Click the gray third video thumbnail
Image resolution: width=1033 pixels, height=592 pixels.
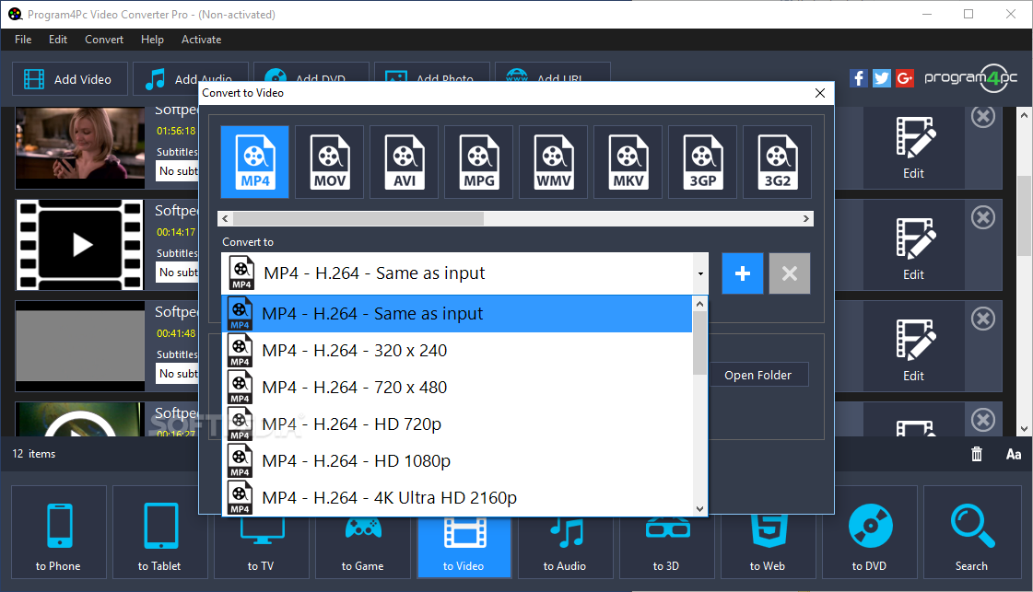point(80,346)
